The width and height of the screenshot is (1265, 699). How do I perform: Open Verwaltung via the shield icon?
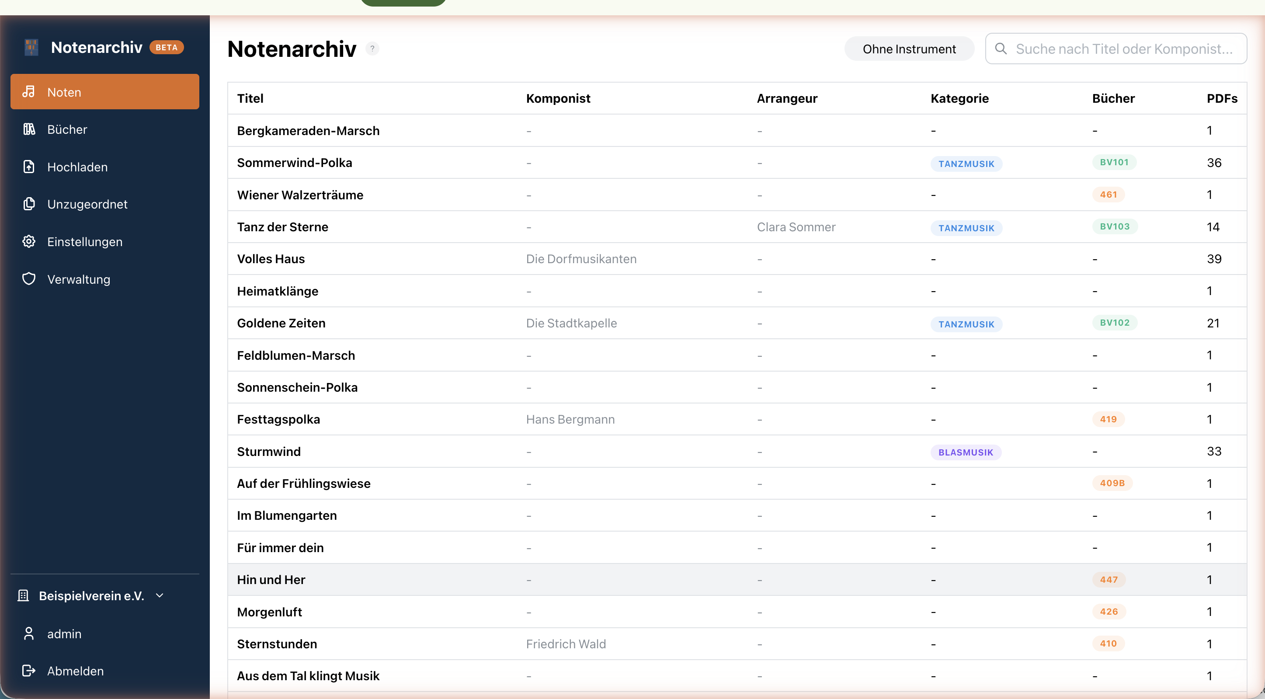(29, 278)
